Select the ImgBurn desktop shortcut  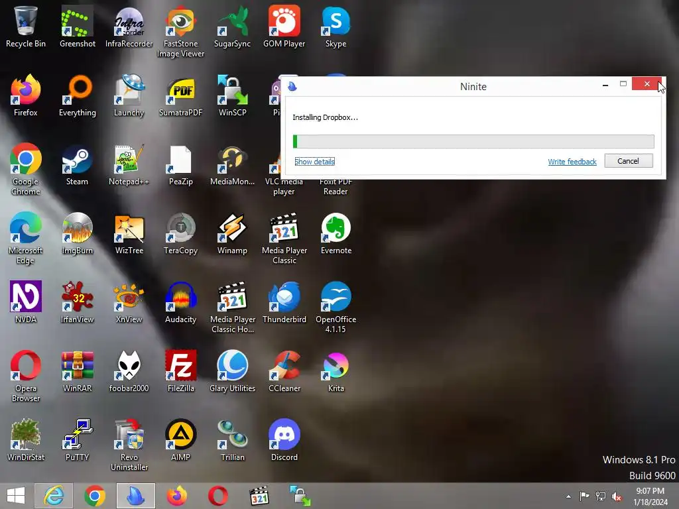(78, 234)
